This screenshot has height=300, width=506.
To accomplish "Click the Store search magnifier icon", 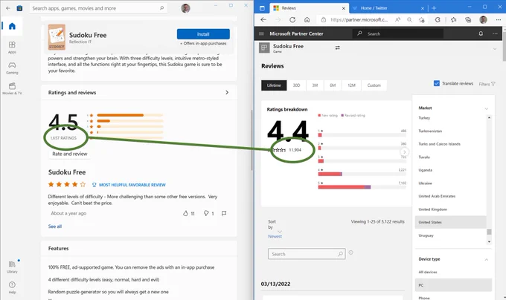I will [x=161, y=8].
